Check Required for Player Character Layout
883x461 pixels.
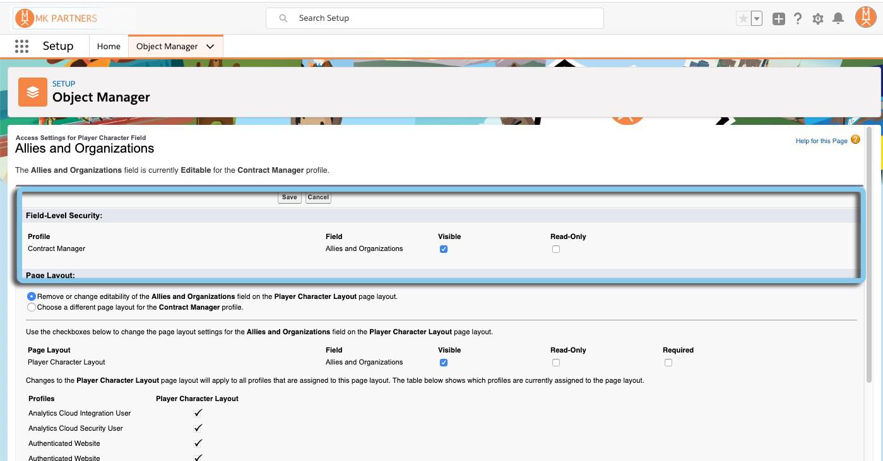[668, 363]
